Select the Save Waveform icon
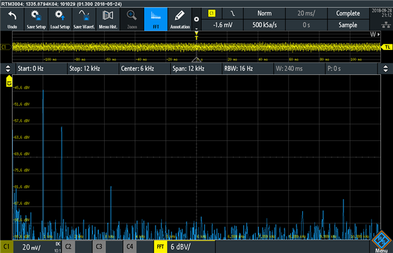 (84, 19)
